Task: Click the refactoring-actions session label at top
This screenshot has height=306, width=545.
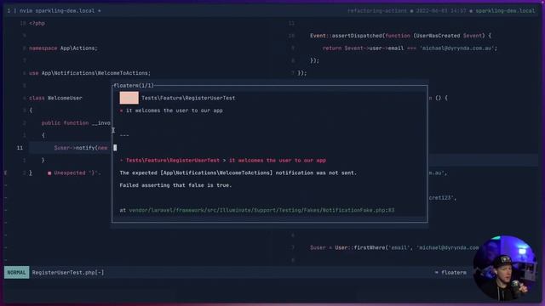Action: click(x=376, y=11)
